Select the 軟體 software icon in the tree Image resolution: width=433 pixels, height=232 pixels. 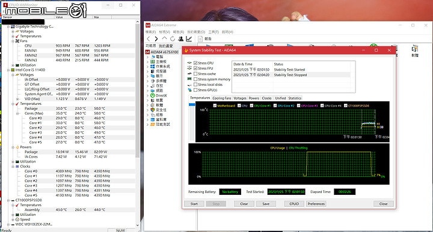point(152,105)
